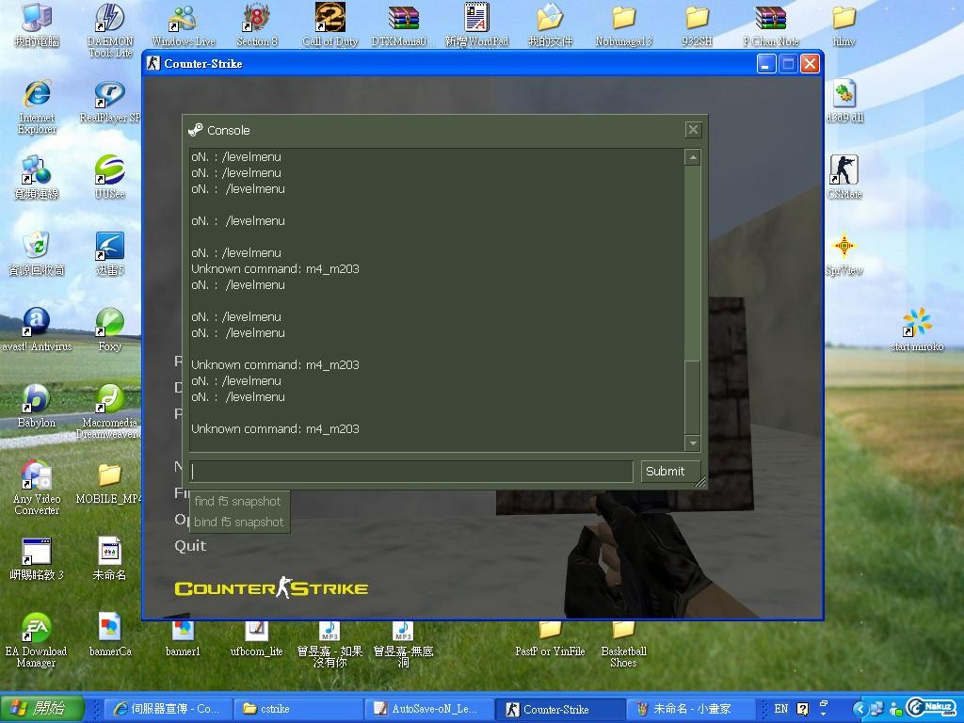Switch to AutoSave-oN_Le taskbar button
964x723 pixels.
point(430,709)
